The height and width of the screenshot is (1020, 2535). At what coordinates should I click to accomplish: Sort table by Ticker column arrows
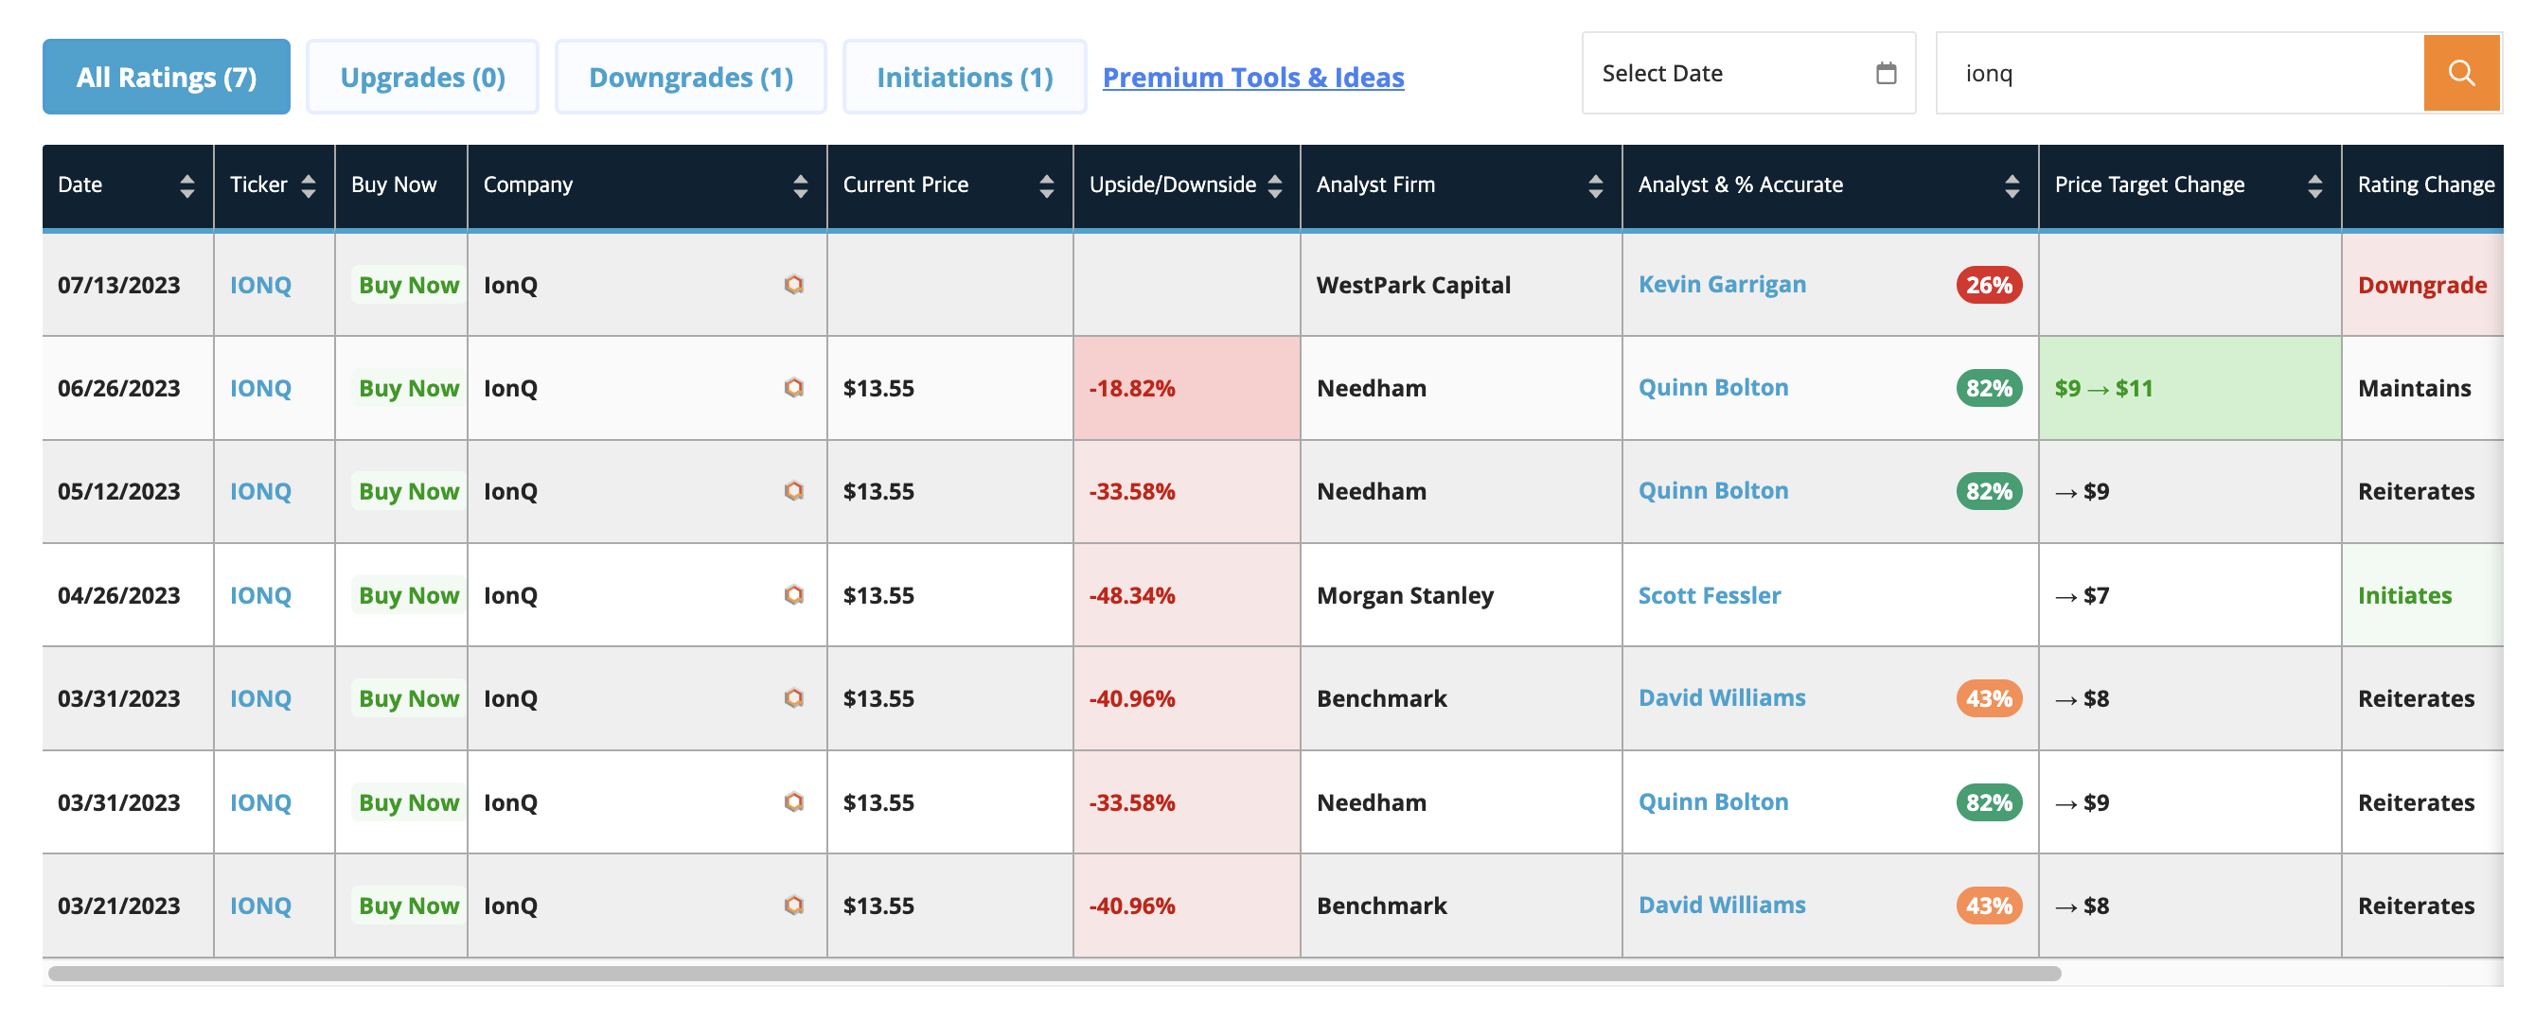coord(308,185)
